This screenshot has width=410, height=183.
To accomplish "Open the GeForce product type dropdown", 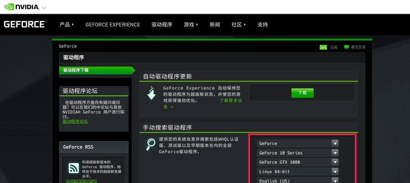I will tap(298, 143).
